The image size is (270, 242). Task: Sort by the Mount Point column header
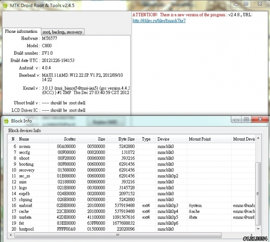click(x=209, y=139)
